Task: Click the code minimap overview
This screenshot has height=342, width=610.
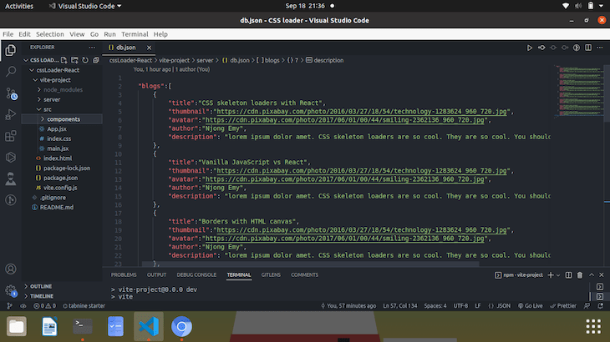Action: [580, 92]
